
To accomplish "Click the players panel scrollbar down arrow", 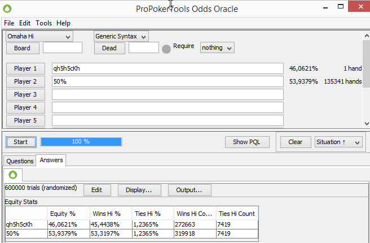I will click(x=367, y=123).
